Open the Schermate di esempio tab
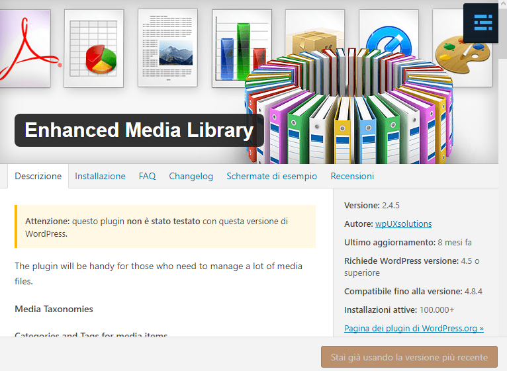Viewport: 507px width, 371px height. [271, 176]
